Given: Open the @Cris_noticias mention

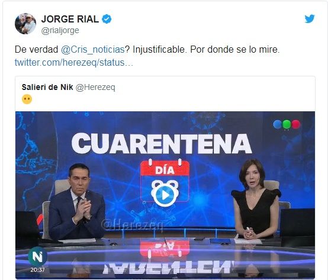Looking at the screenshot, I should click(x=93, y=50).
